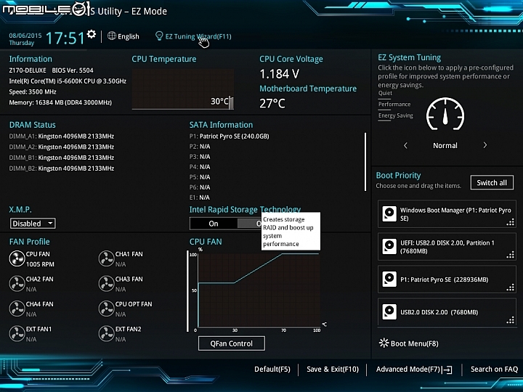Viewport: 523px width, 392px height.
Task: Click the Z170-DELUXE BIOS Ver. 5504 line
Action: click(x=52, y=70)
